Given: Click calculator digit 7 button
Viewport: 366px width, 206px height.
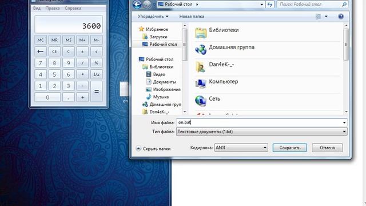Looking at the screenshot, I should point(41,63).
